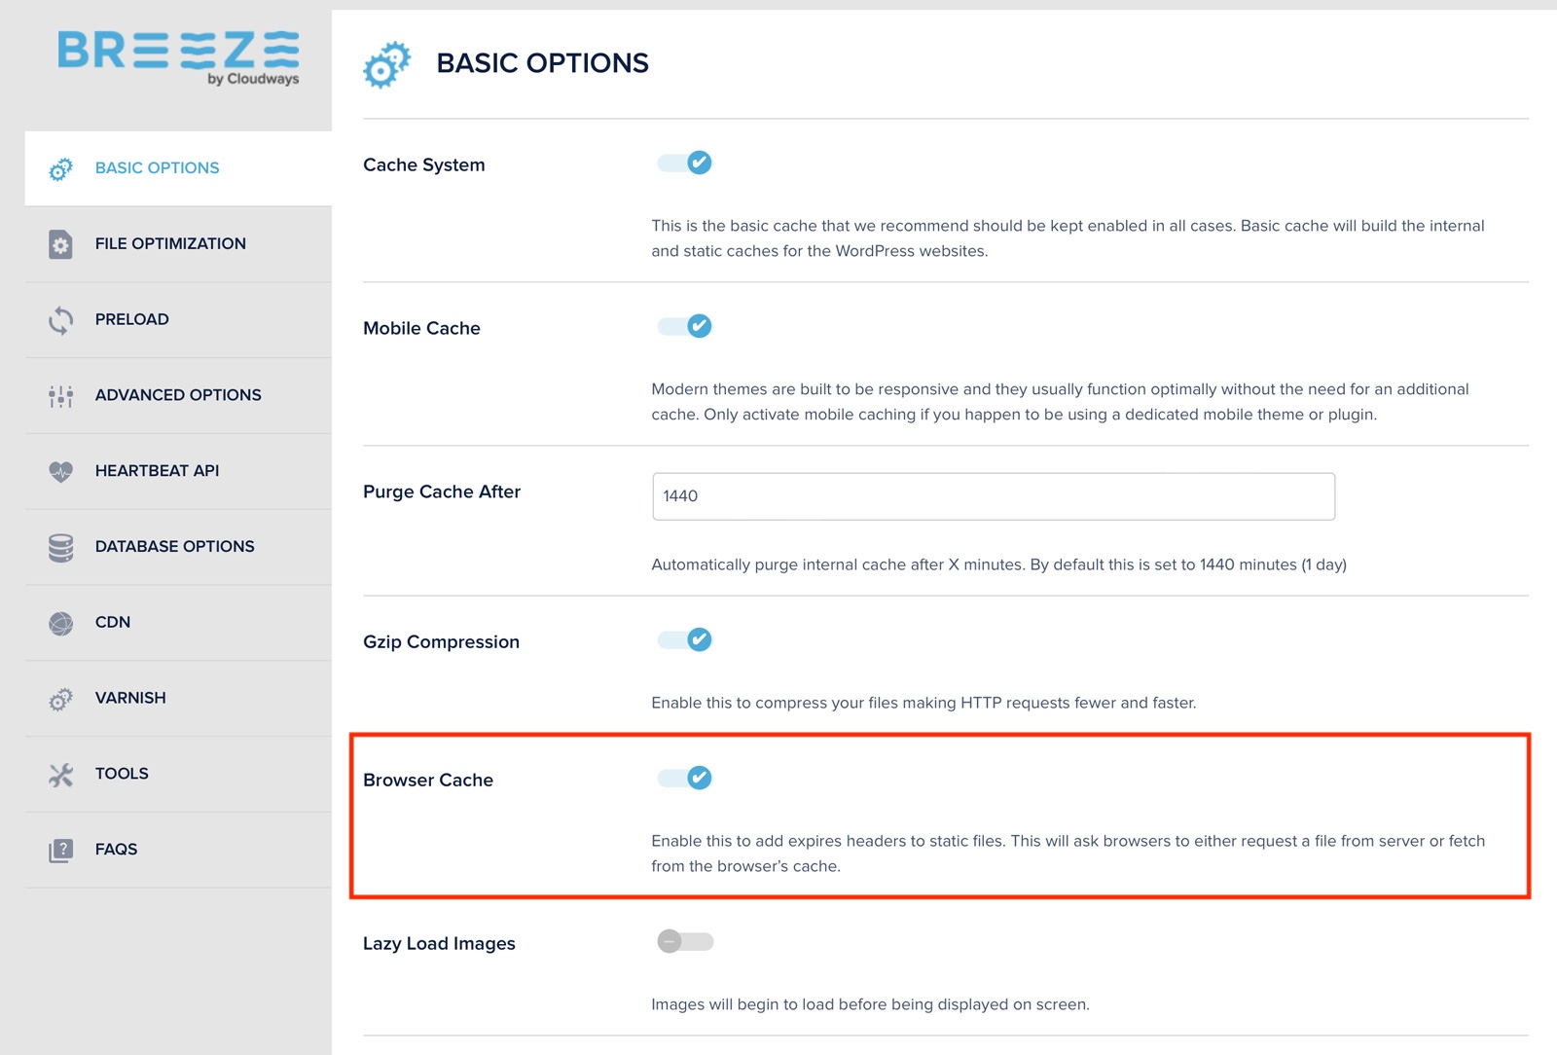Click the CDN globe icon
Image resolution: width=1557 pixels, height=1055 pixels.
coord(60,623)
